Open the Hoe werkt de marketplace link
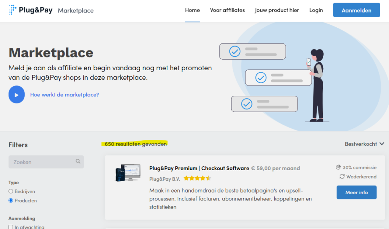 point(65,95)
